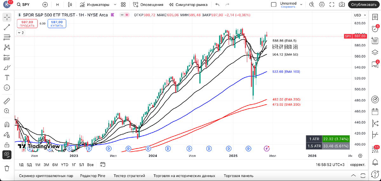Toggle hide all drawings
Screen dimensions: 381x181
pos(7,155)
